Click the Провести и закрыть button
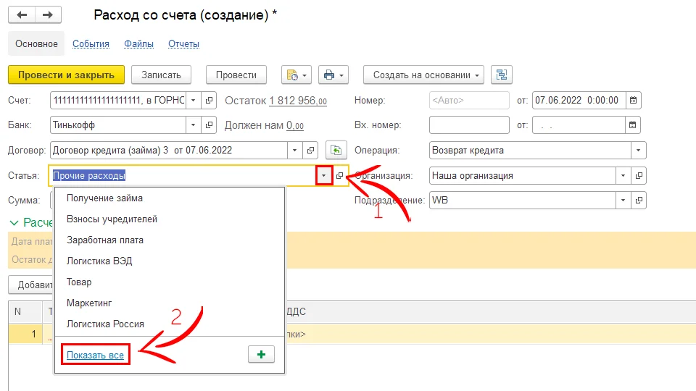 pos(66,75)
